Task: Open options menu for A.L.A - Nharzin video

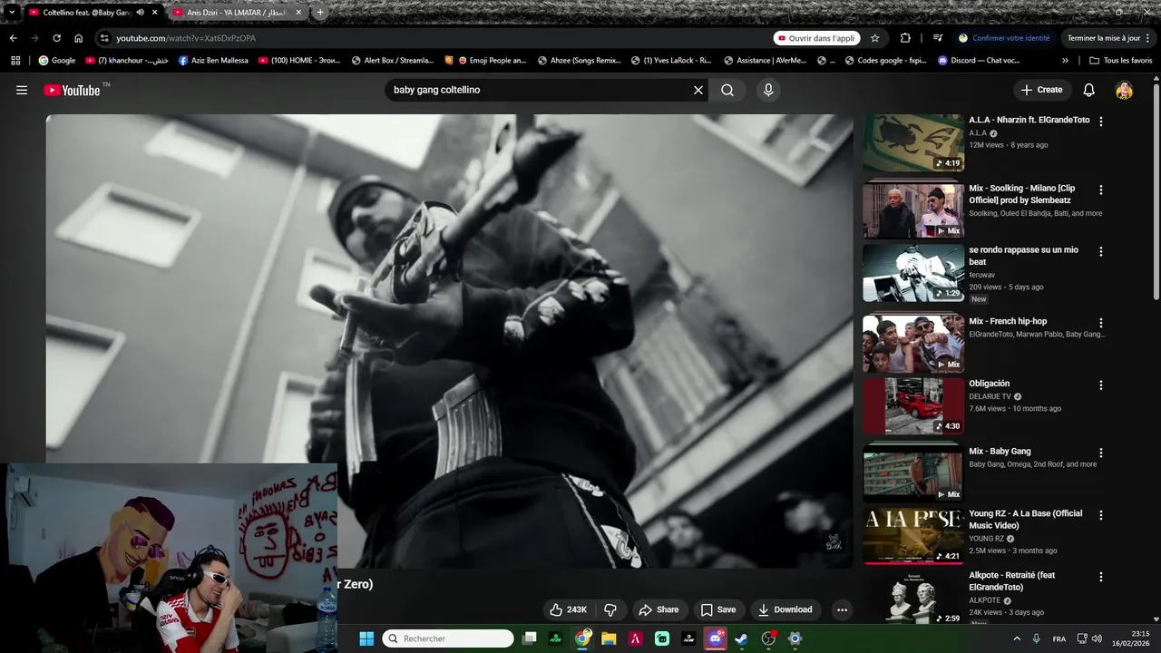Action: tap(1101, 122)
